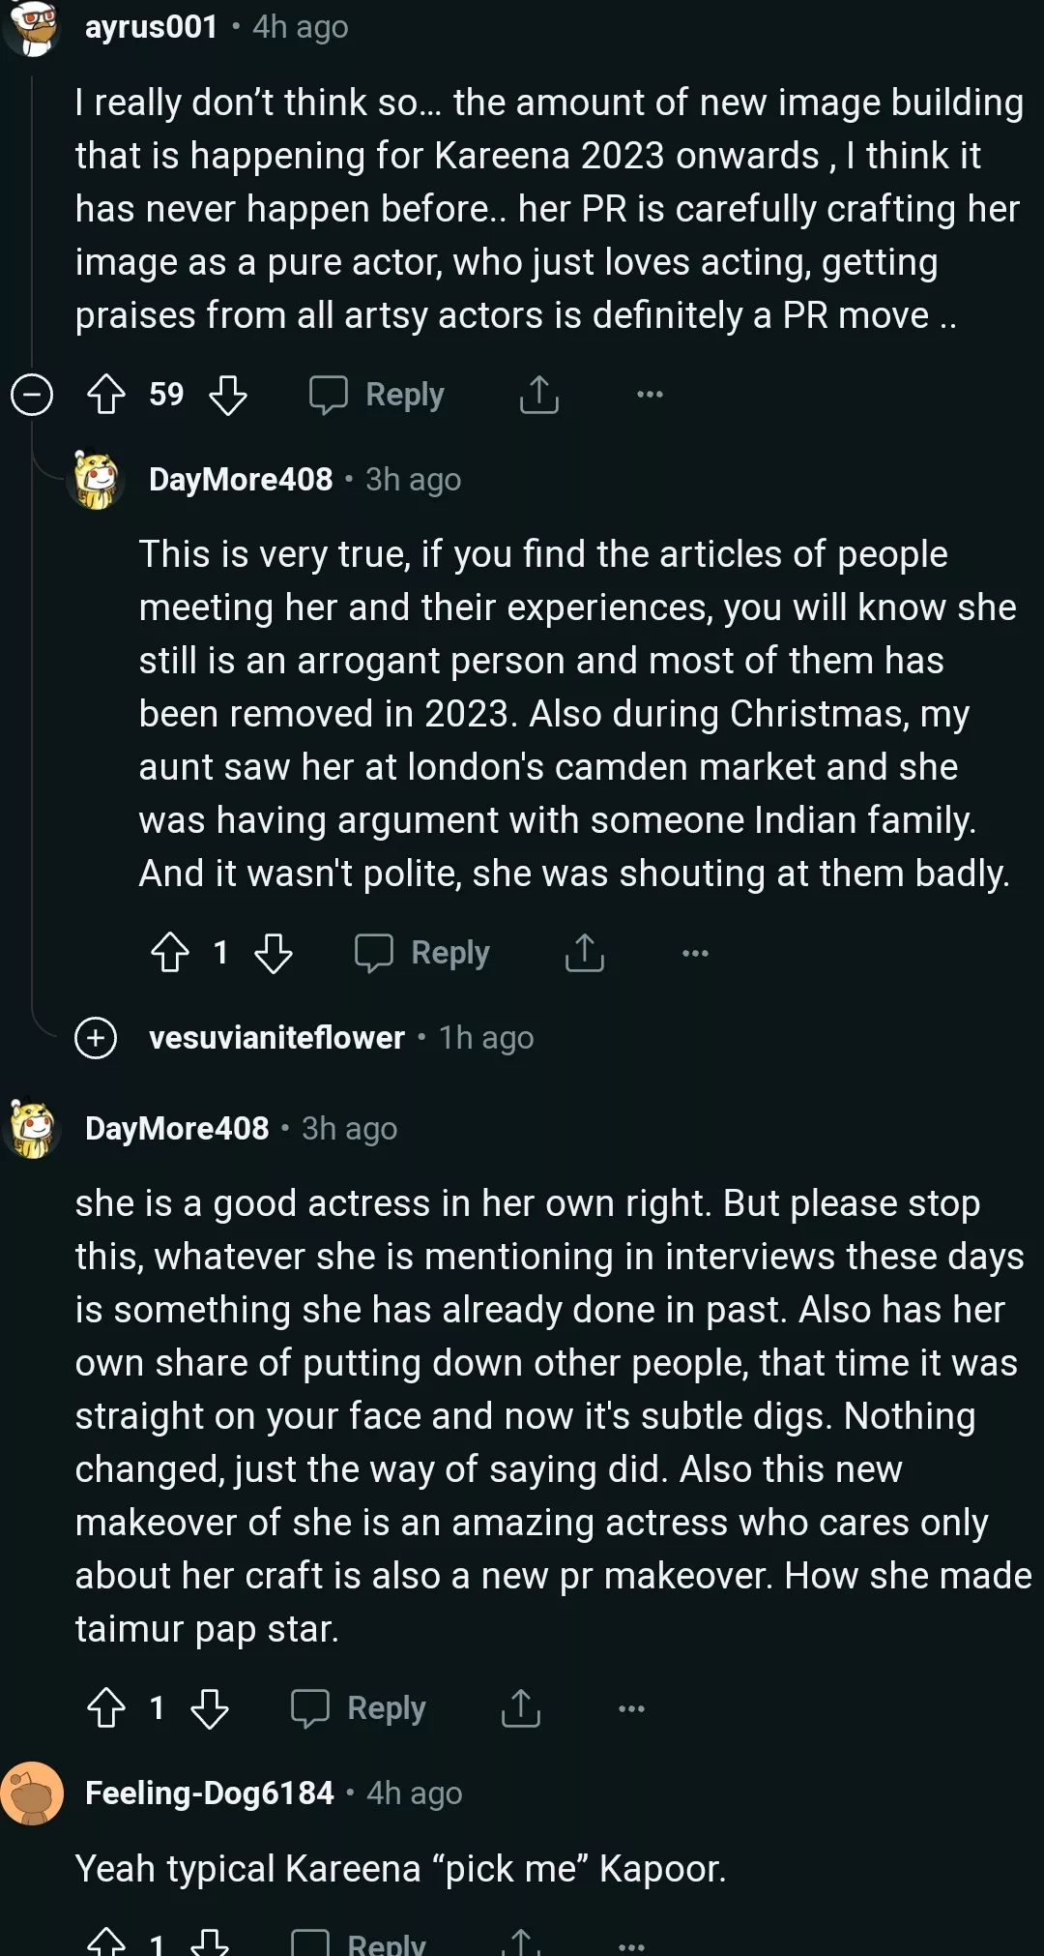Share ayrus001's comment
This screenshot has width=1044, height=1956.
coord(538,395)
